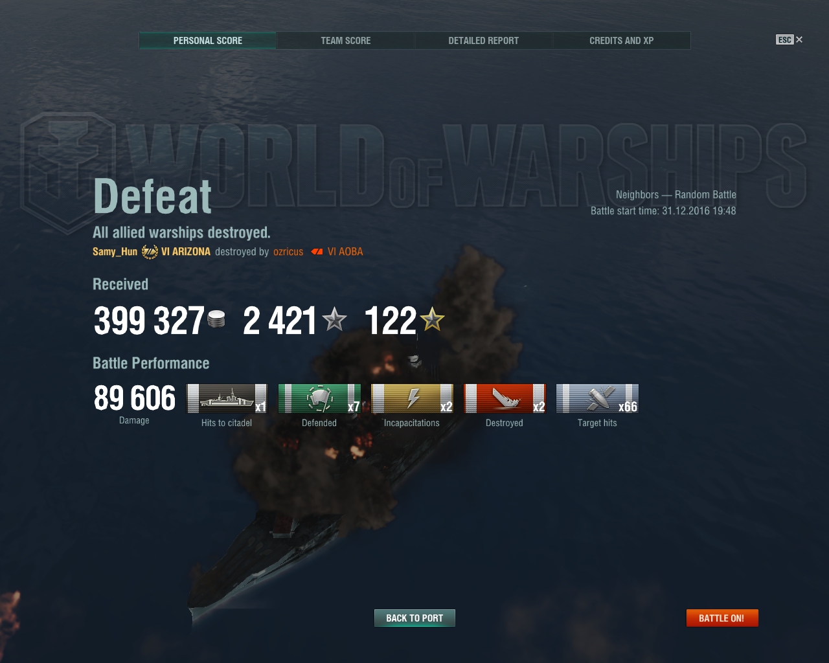Open the Credits and XP tab
829x663 pixels.
(x=622, y=40)
